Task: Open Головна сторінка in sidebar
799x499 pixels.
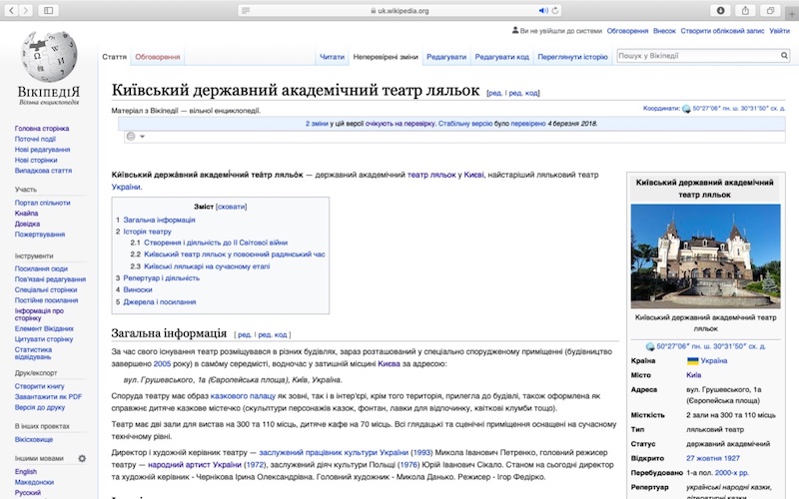Action: pyautogui.click(x=42, y=129)
